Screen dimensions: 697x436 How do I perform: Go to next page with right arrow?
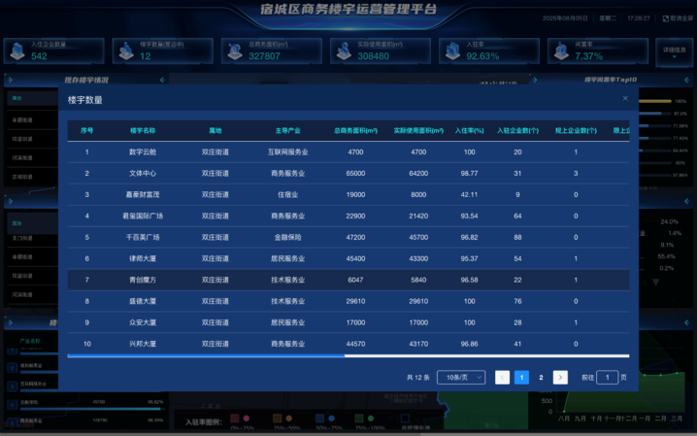tap(560, 377)
